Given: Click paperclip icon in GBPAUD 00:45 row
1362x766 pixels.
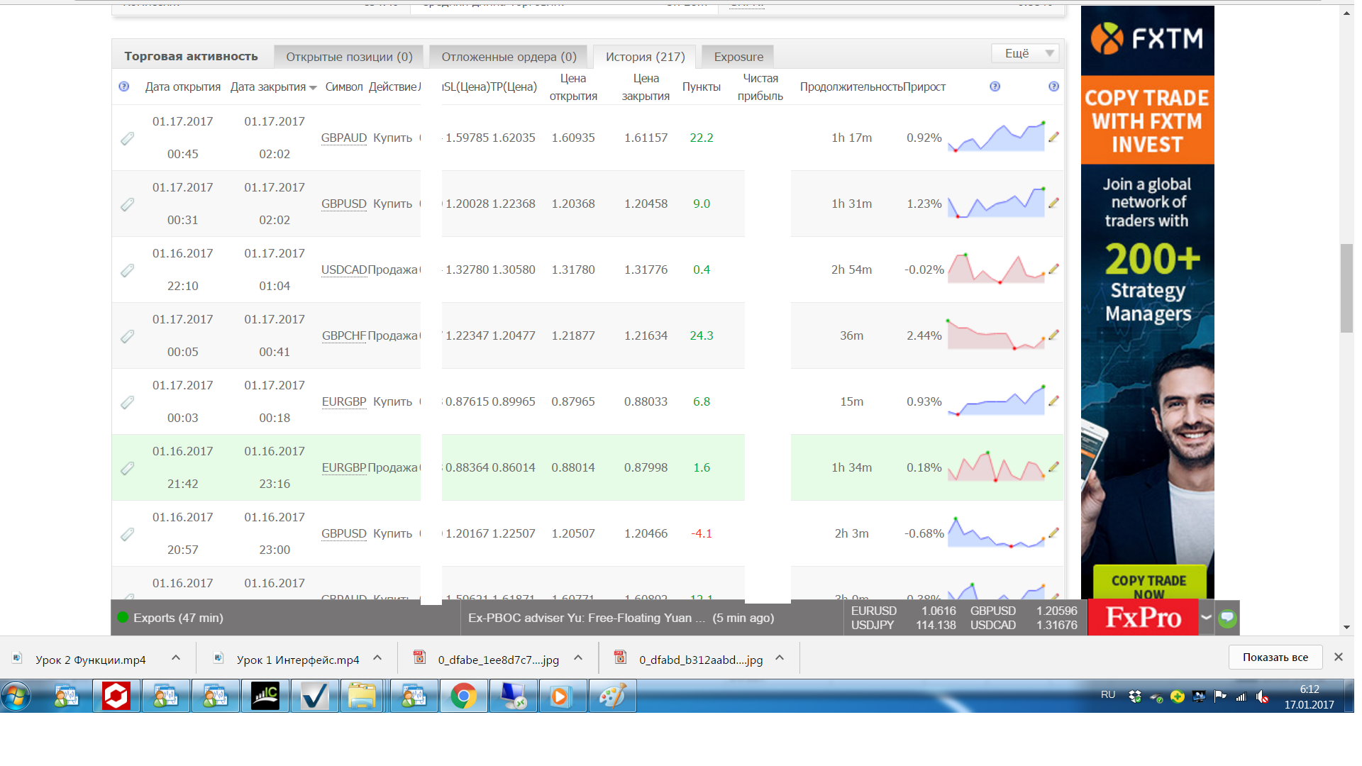Looking at the screenshot, I should point(128,138).
